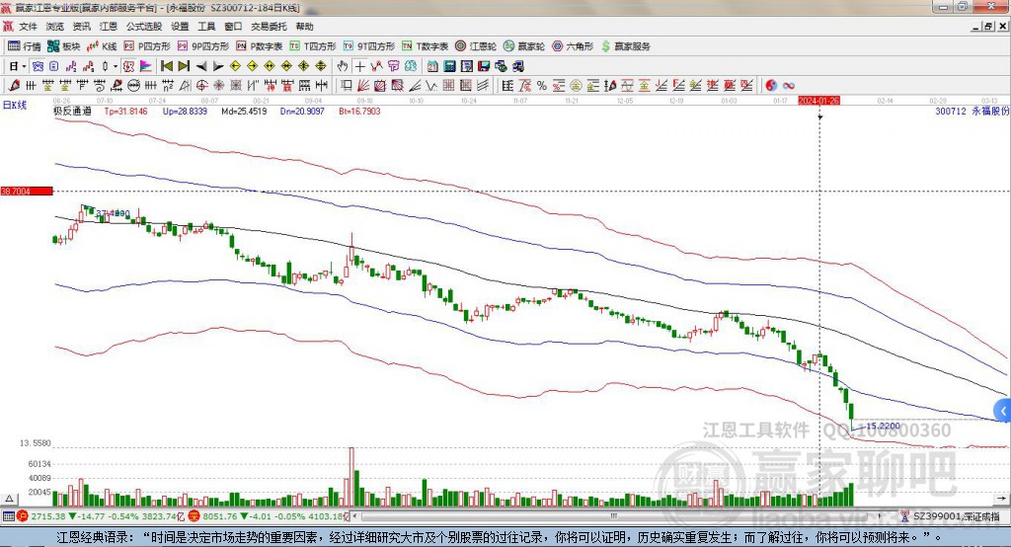The width and height of the screenshot is (1011, 547).
Task: Select the hand pan tool
Action: coord(343,66)
